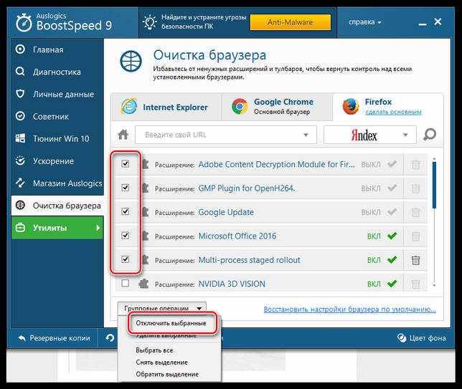The image size is (462, 389).
Task: Uncheck the Google Update checkbox
Action: pos(126,211)
